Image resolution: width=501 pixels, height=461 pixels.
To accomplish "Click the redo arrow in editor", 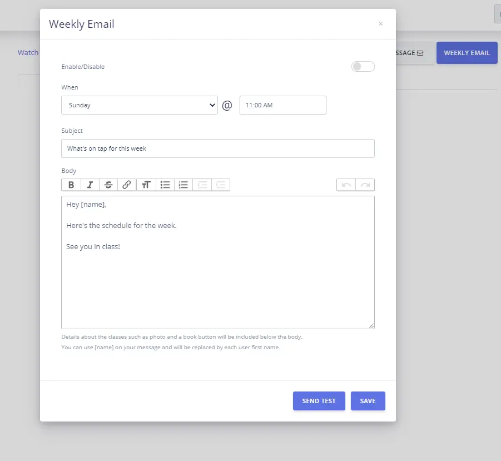I will point(365,185).
